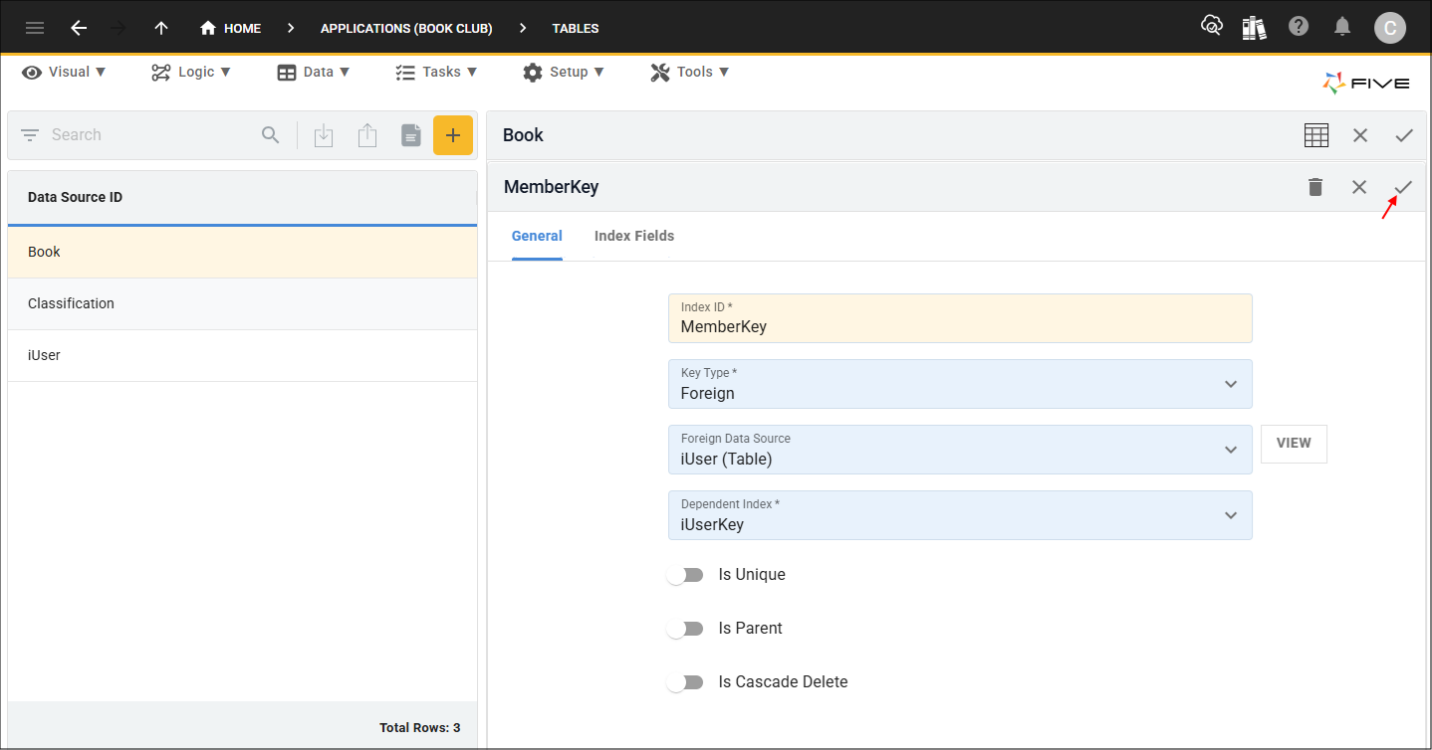Switch to the General tab
1432x750 pixels.
537,236
